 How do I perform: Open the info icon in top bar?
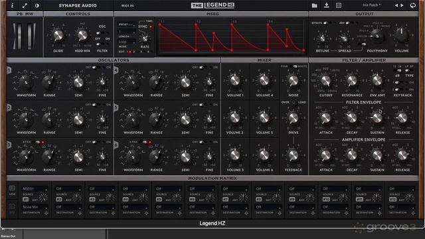coord(13,5)
